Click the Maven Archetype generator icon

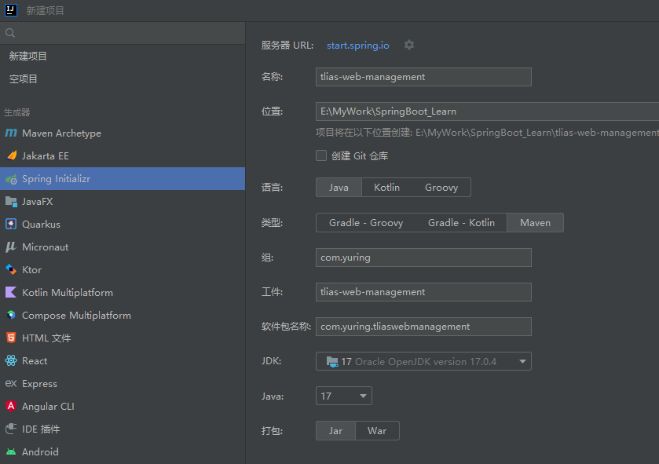click(x=11, y=133)
